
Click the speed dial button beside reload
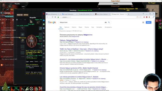tap(55, 17)
